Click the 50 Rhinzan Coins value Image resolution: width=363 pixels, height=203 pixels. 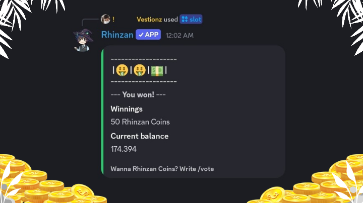point(140,122)
